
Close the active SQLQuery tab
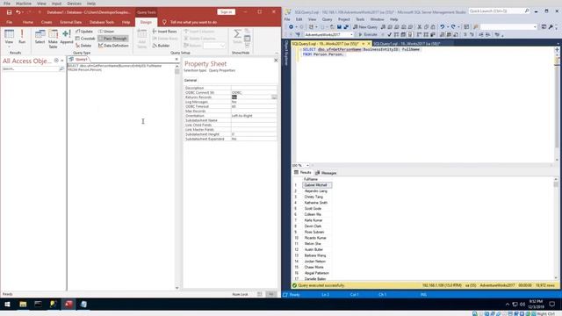(369, 43)
